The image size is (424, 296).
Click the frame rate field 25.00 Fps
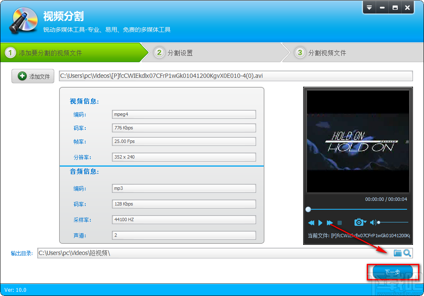pyautogui.click(x=184, y=141)
